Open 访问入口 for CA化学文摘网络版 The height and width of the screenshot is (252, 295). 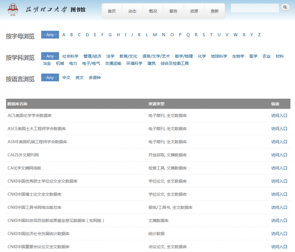(279, 168)
